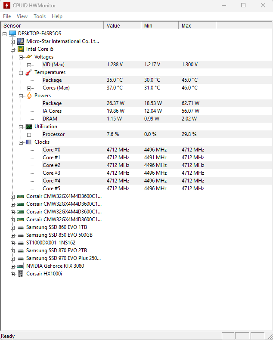
Task: Click the Clocks icon
Action: pyautogui.click(x=29, y=142)
